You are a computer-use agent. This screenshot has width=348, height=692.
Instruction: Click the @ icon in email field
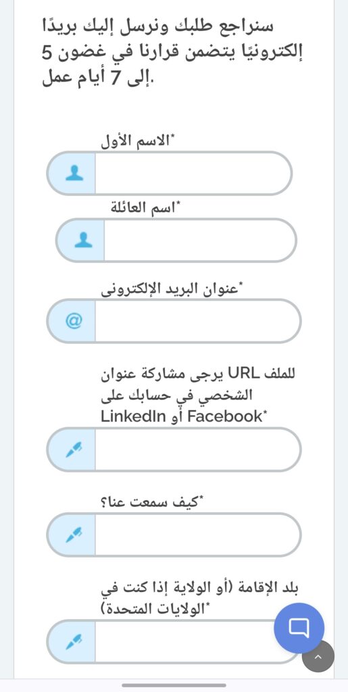click(73, 321)
